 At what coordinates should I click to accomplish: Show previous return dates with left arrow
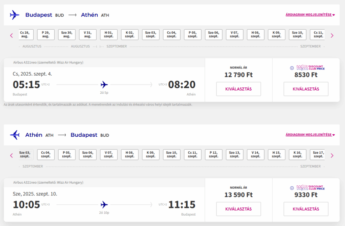tap(11, 155)
